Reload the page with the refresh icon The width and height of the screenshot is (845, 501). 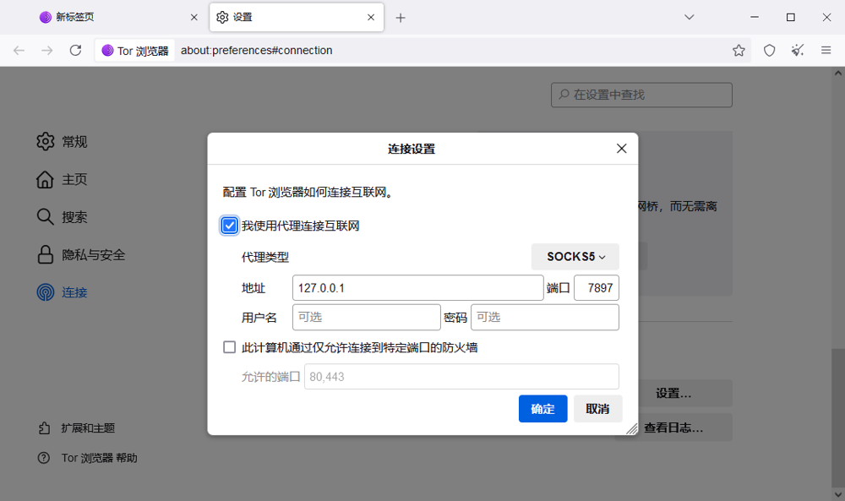pyautogui.click(x=75, y=51)
